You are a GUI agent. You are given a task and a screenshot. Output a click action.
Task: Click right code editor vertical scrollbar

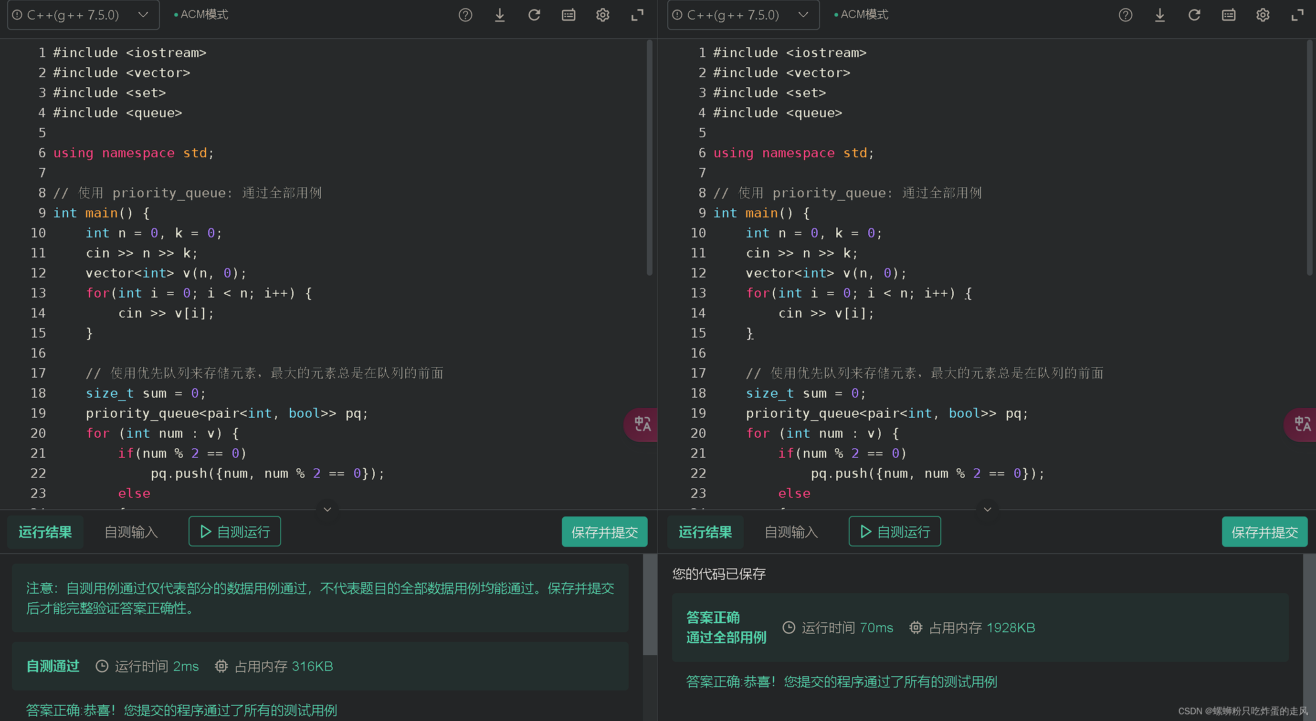tap(1309, 158)
